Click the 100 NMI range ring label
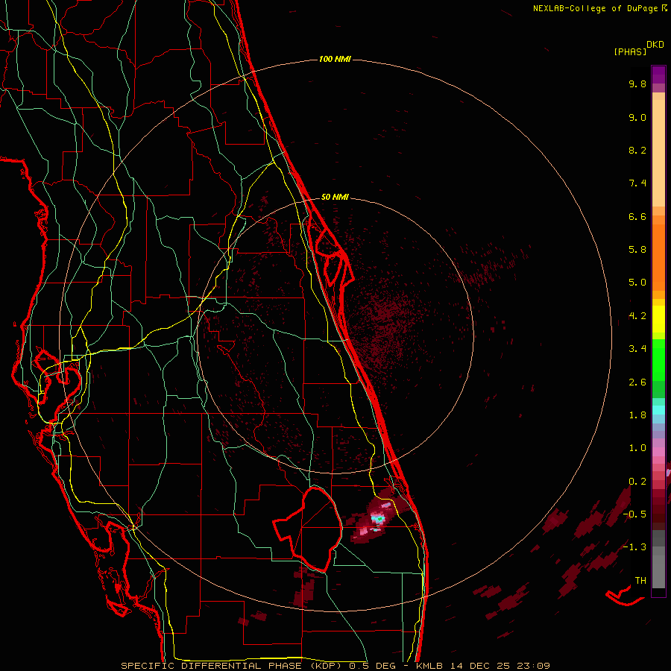The width and height of the screenshot is (671, 671). click(335, 59)
